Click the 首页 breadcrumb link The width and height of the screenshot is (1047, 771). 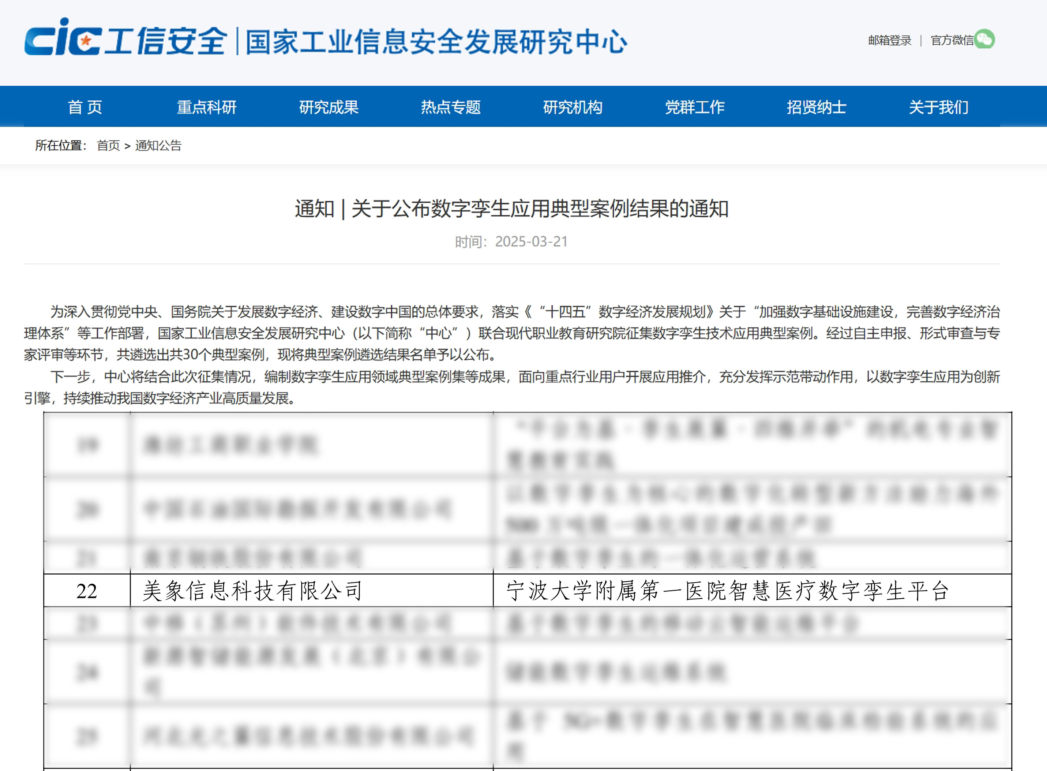108,146
